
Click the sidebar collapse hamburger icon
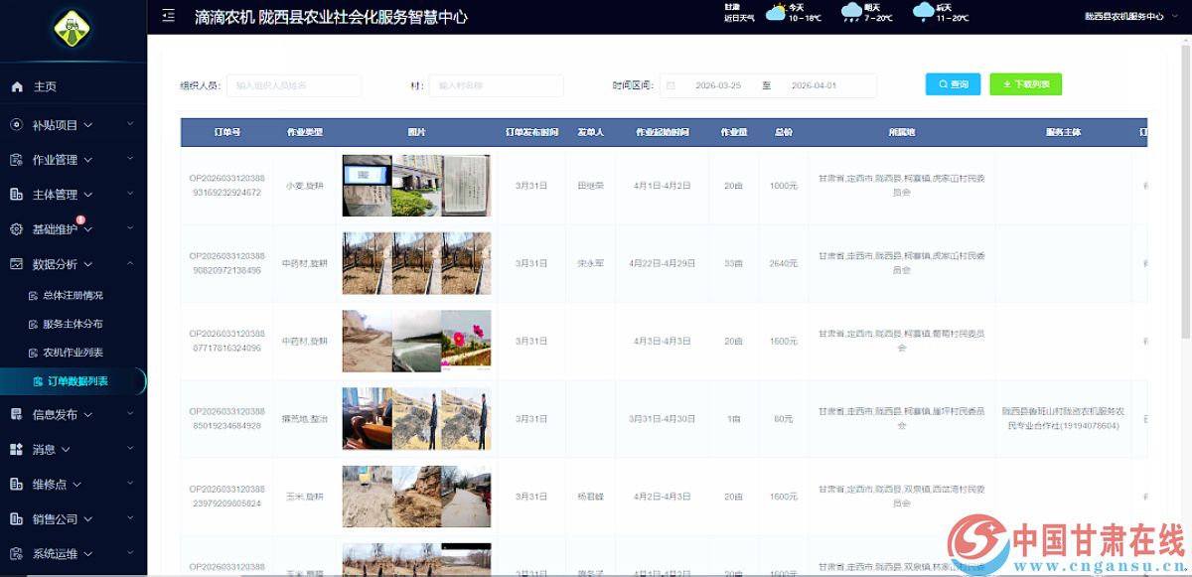[169, 16]
